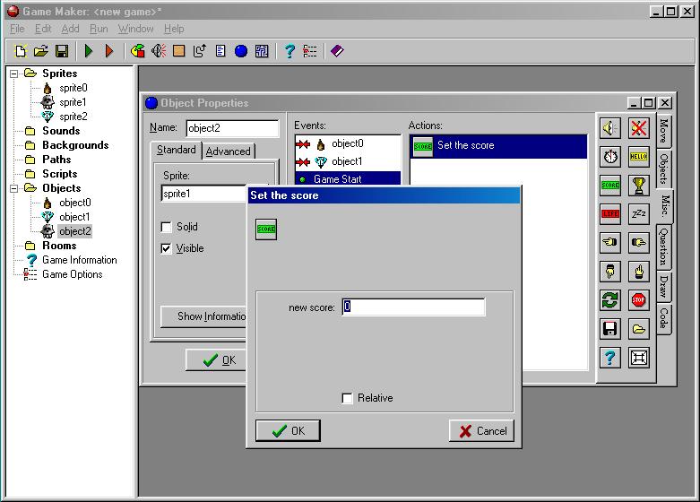Select the red STOP end game action
This screenshot has height=502, width=700.
click(638, 300)
